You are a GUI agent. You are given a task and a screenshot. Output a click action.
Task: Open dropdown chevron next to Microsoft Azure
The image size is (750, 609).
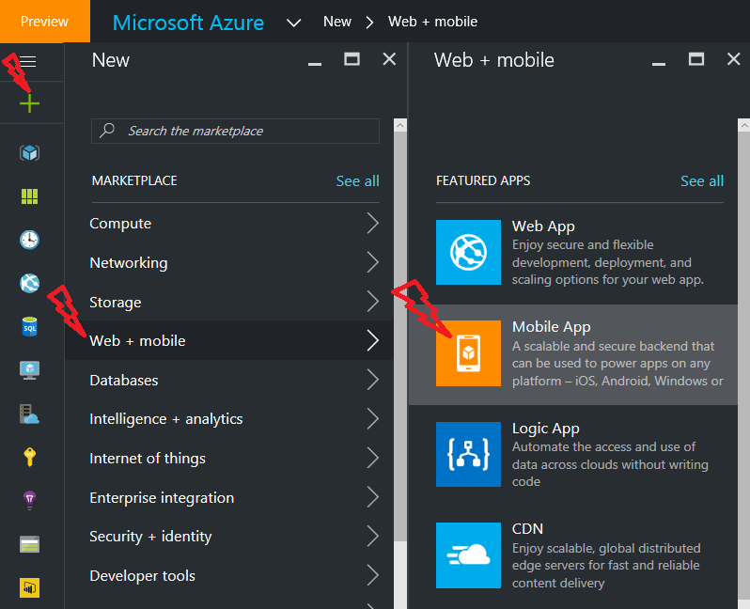tap(293, 23)
